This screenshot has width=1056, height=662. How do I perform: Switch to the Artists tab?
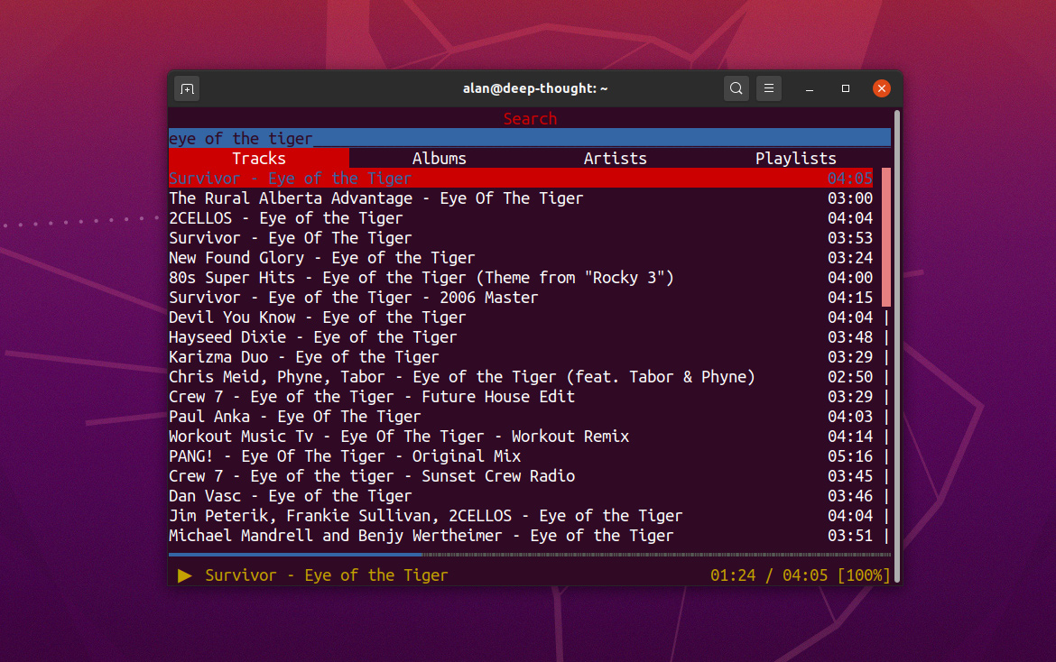click(615, 158)
